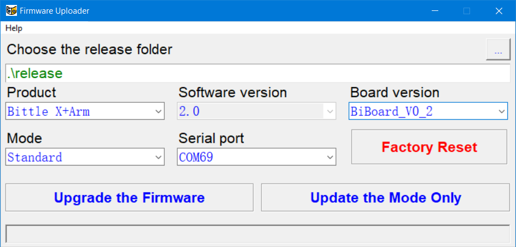Screen dimensions: 516x247
Task: Expand the Serial port dropdown arrow
Action: point(330,157)
